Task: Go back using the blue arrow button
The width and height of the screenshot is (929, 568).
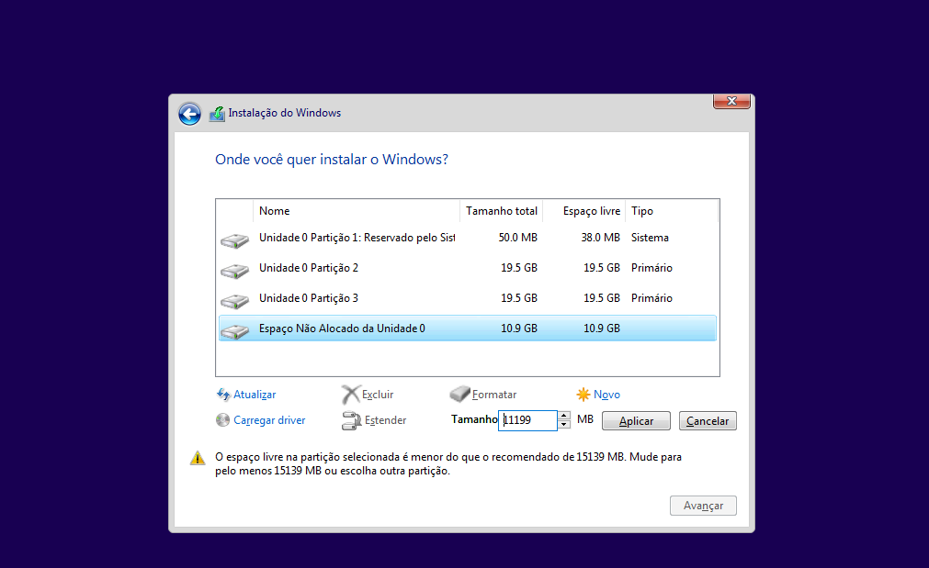Action: (x=189, y=114)
